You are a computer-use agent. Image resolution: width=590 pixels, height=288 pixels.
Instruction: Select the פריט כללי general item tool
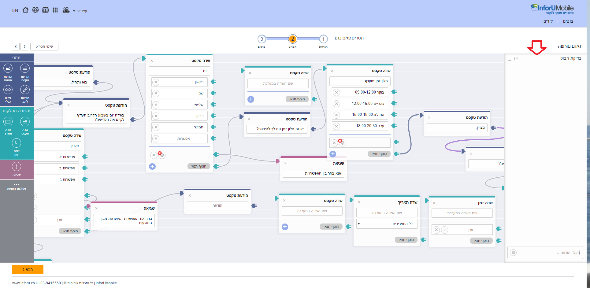(x=8, y=94)
